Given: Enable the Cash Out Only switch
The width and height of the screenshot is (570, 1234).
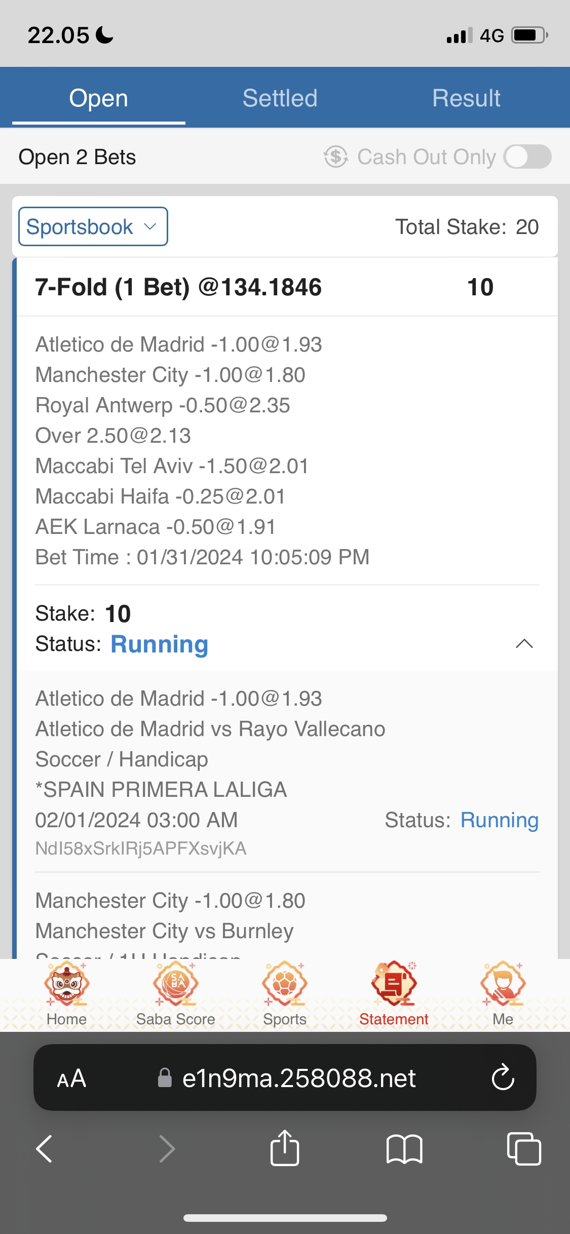Looking at the screenshot, I should pyautogui.click(x=527, y=157).
